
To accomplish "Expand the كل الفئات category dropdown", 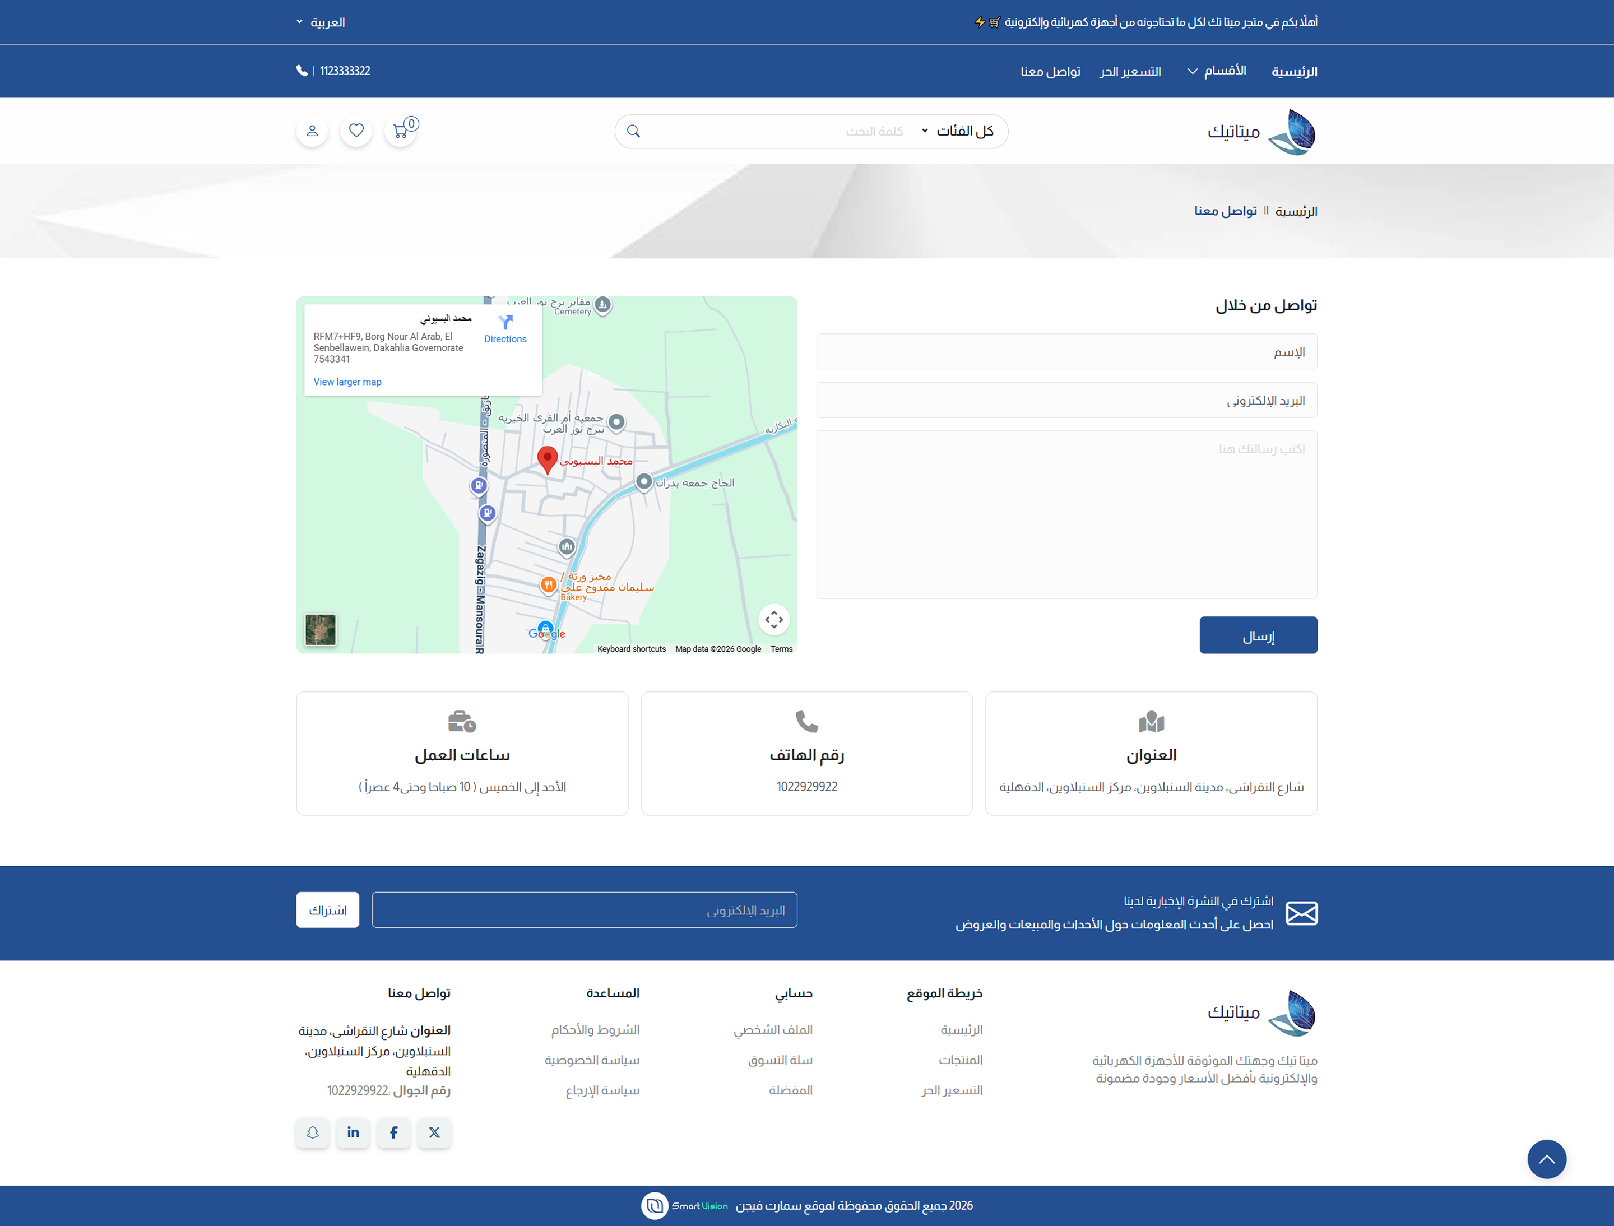I will coord(958,131).
